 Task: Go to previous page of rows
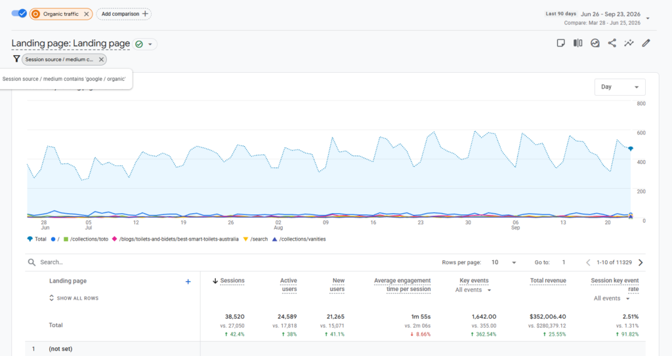click(x=588, y=263)
